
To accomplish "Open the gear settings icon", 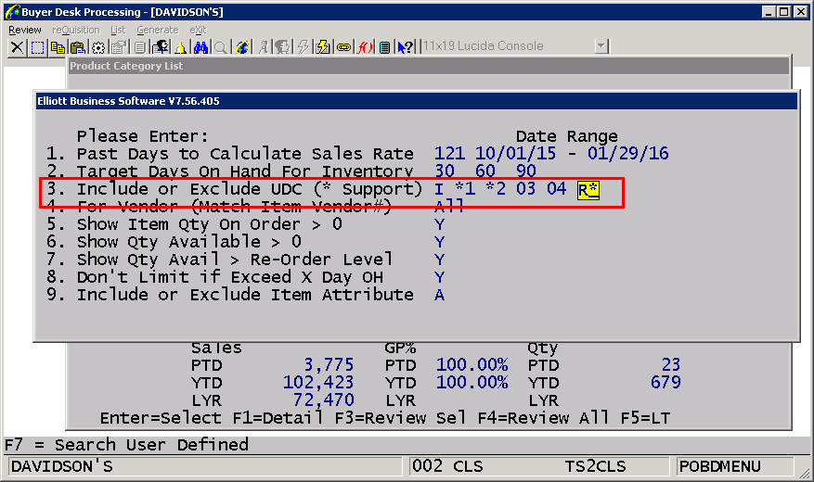I will pos(98,47).
